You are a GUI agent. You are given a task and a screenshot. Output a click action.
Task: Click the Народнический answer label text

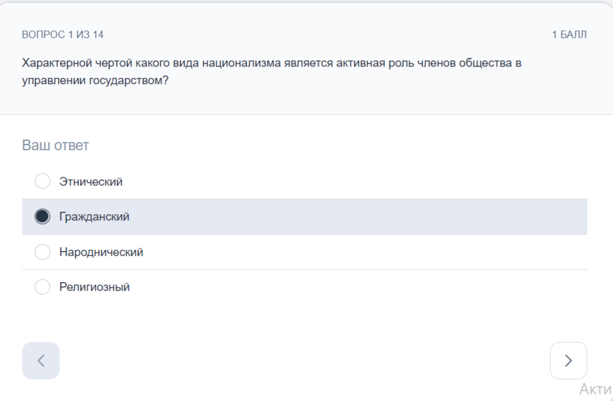pos(101,252)
